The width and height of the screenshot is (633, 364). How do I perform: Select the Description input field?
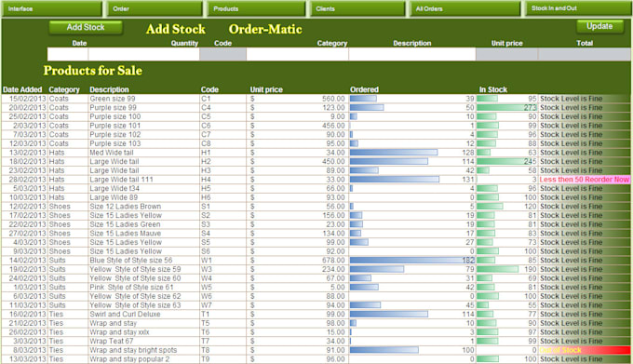pos(412,54)
